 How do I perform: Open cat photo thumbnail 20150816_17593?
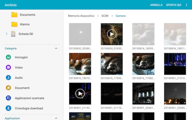click(112, 64)
